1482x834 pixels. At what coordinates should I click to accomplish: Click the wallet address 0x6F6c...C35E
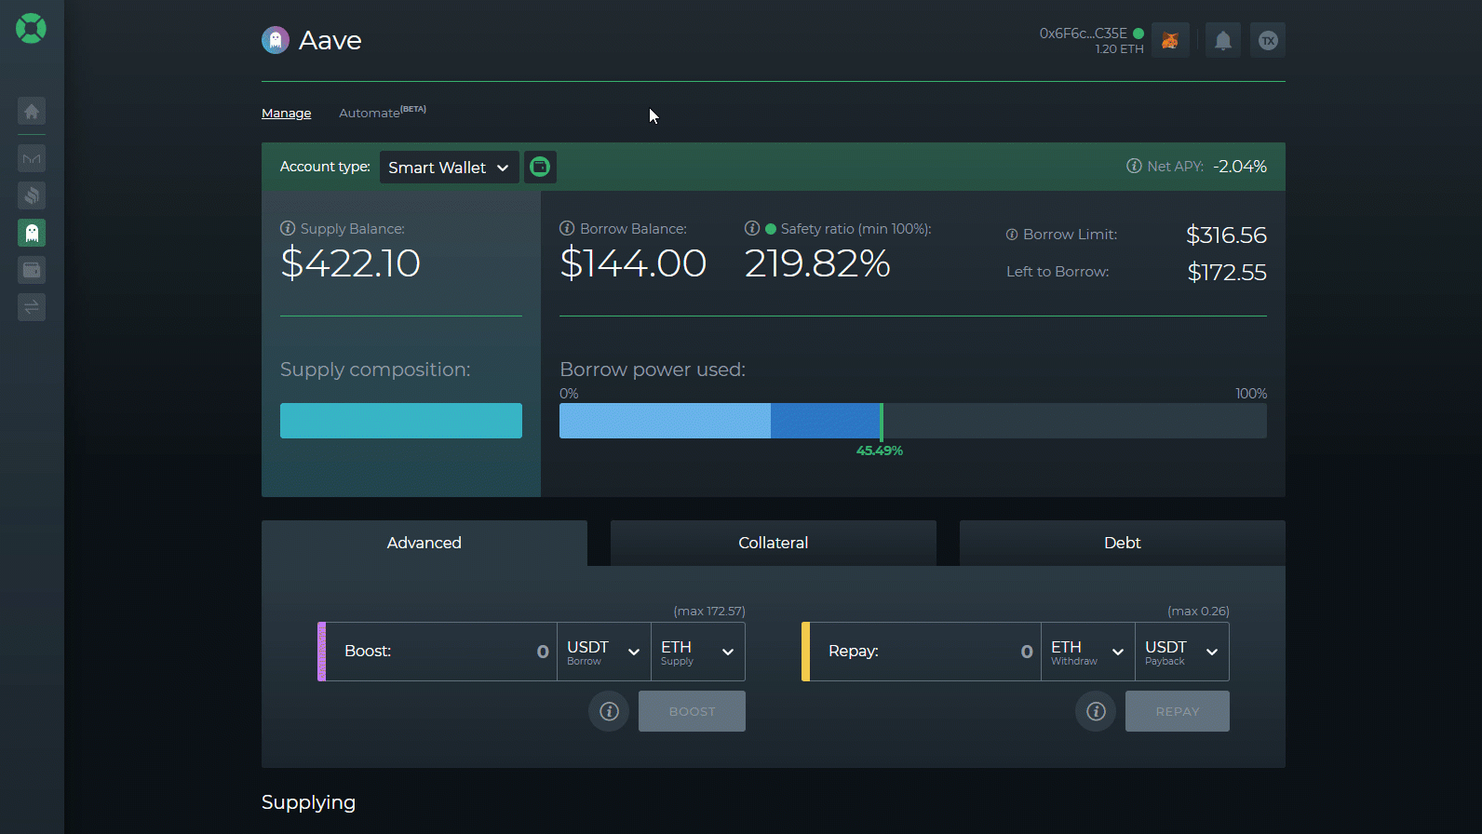[1084, 34]
